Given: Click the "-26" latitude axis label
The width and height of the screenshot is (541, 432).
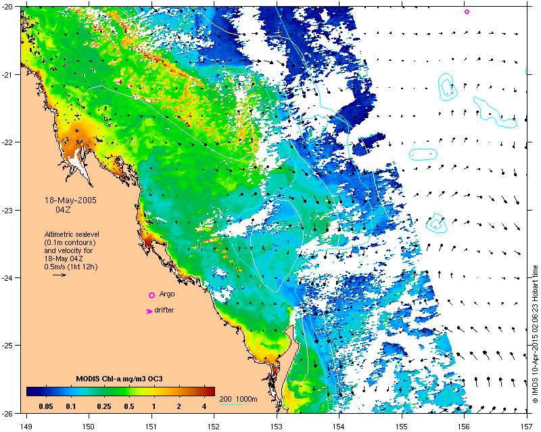Looking at the screenshot, I should tap(7, 413).
